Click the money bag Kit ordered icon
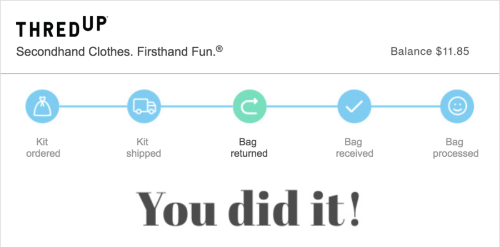Screen dimensions: 500x247 43,106
